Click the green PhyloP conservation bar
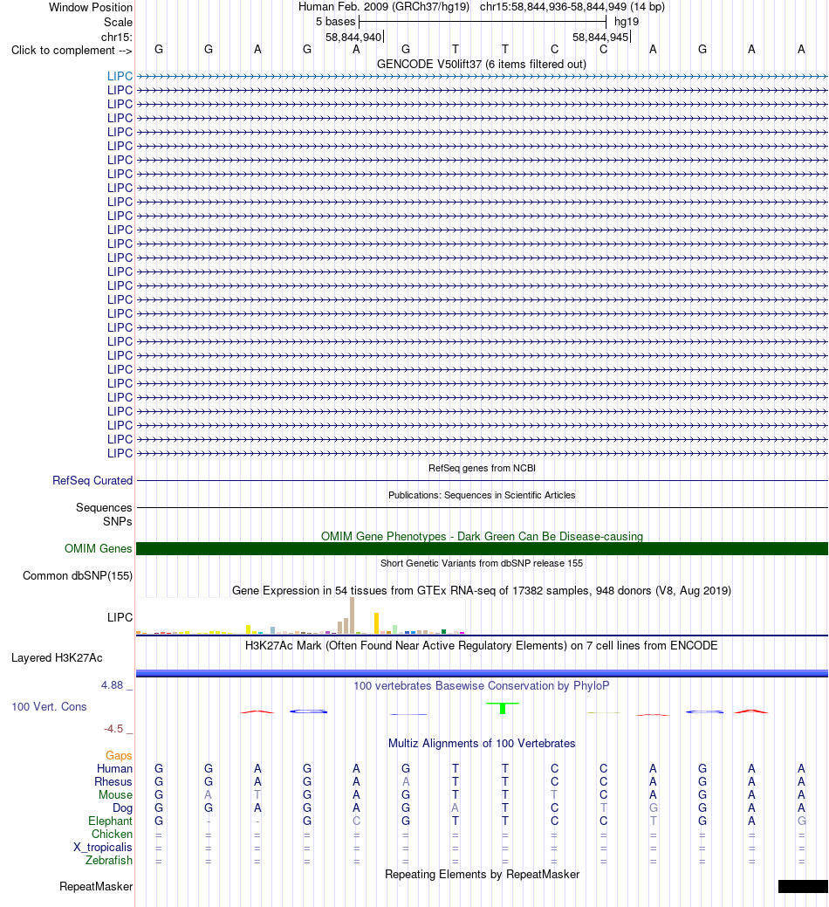The width and height of the screenshot is (829, 907). (x=503, y=708)
